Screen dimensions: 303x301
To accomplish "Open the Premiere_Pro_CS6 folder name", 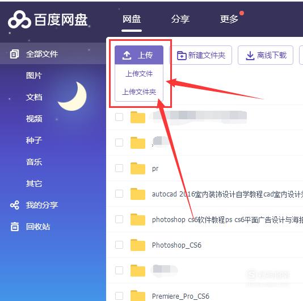I will pyautogui.click(x=180, y=296).
